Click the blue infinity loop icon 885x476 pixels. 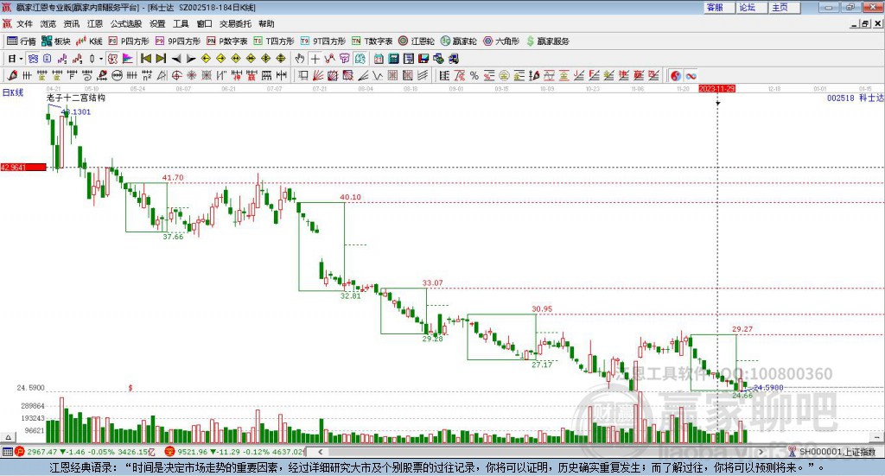pos(691,75)
